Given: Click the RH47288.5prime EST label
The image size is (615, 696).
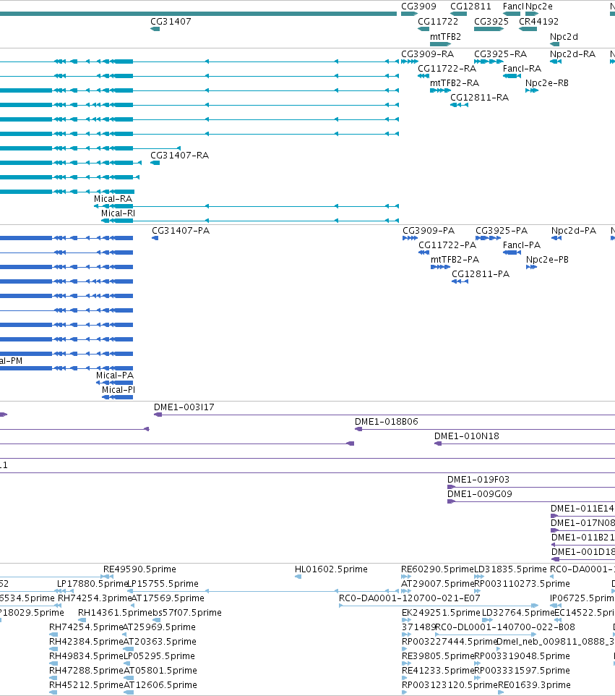Looking at the screenshot, I should [x=86, y=670].
